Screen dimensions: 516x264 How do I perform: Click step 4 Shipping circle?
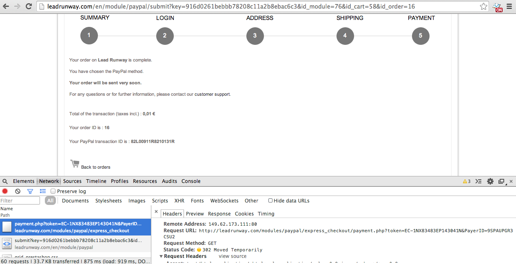tap(345, 36)
